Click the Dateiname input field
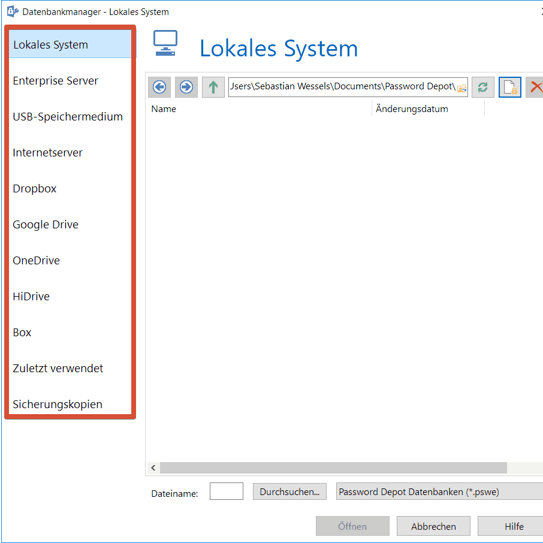543x543 pixels. tap(226, 491)
